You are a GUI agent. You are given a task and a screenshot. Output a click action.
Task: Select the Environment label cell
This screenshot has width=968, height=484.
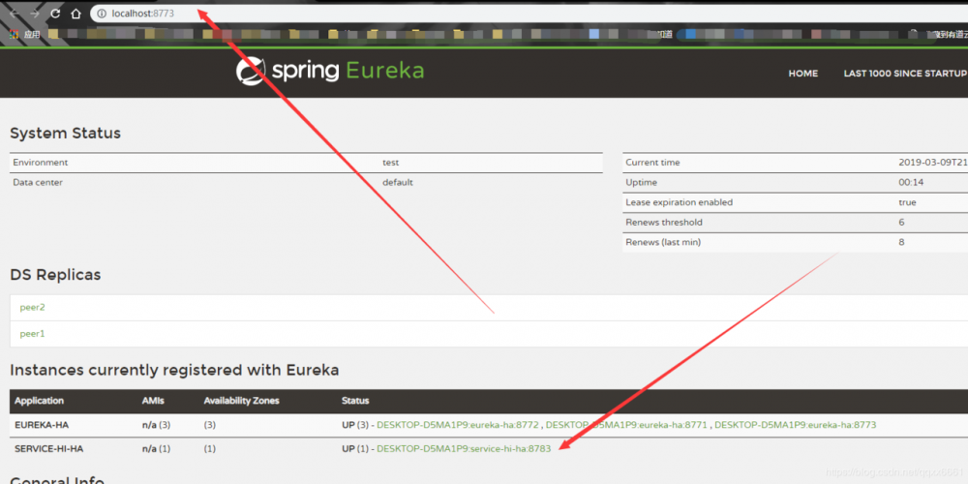(40, 163)
